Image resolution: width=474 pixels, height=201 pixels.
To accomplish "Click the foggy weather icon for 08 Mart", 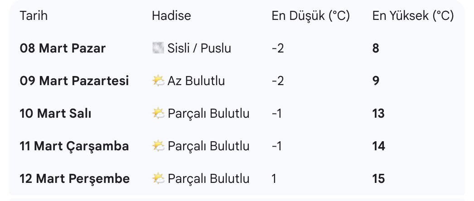I will coord(158,48).
